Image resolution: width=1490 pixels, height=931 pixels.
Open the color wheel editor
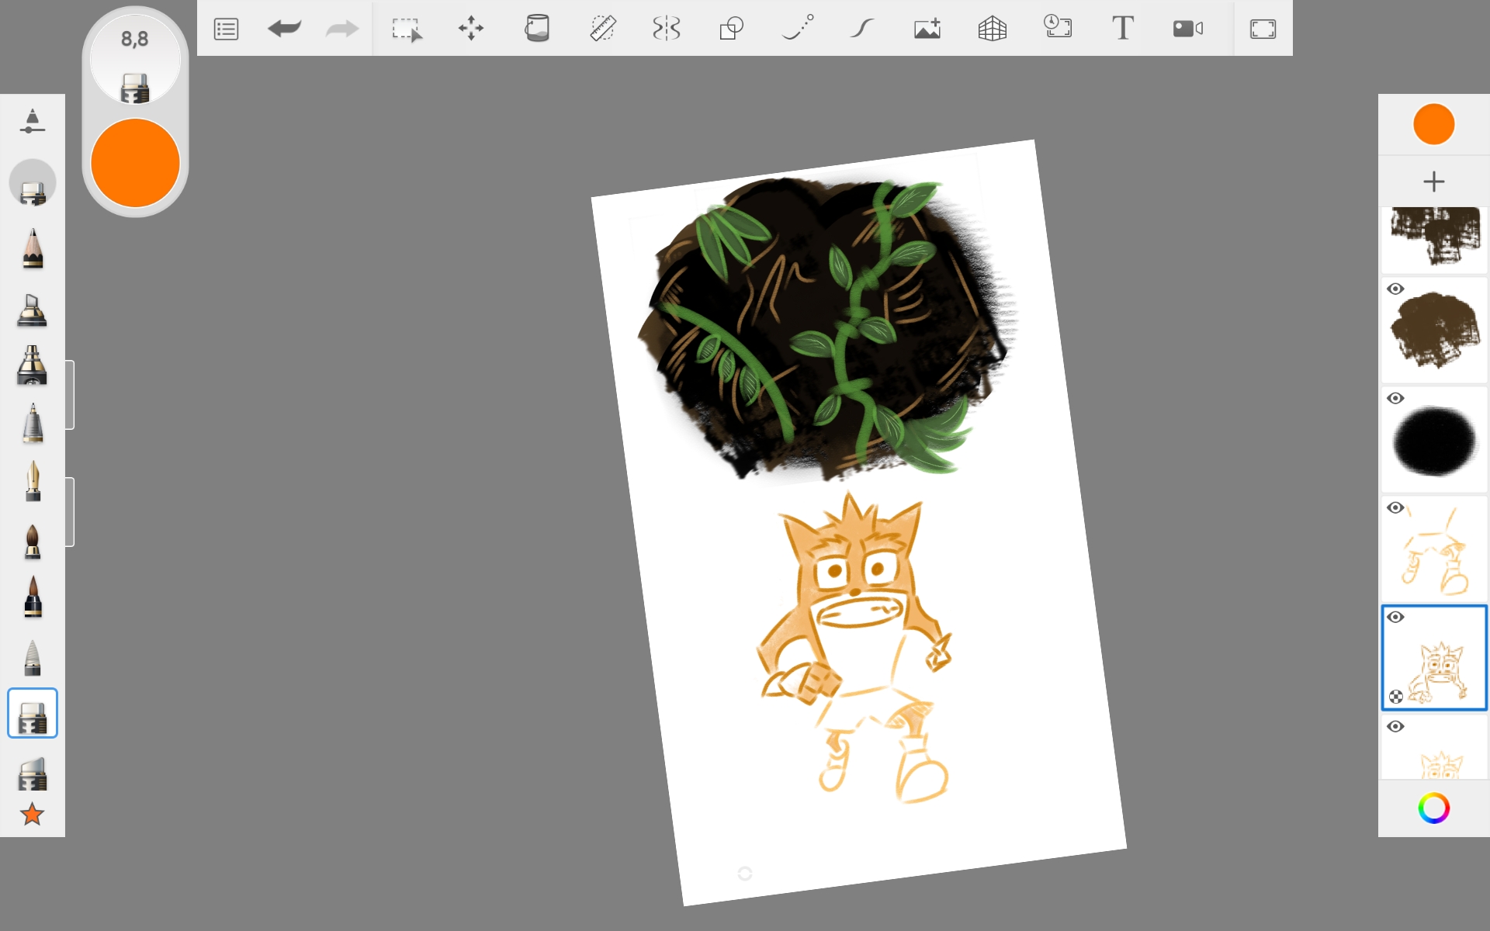[x=1433, y=808]
